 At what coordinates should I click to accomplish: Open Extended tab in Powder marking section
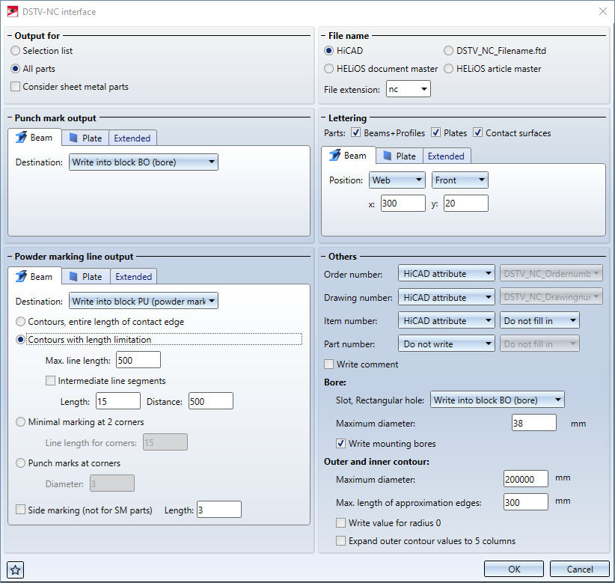click(x=134, y=277)
